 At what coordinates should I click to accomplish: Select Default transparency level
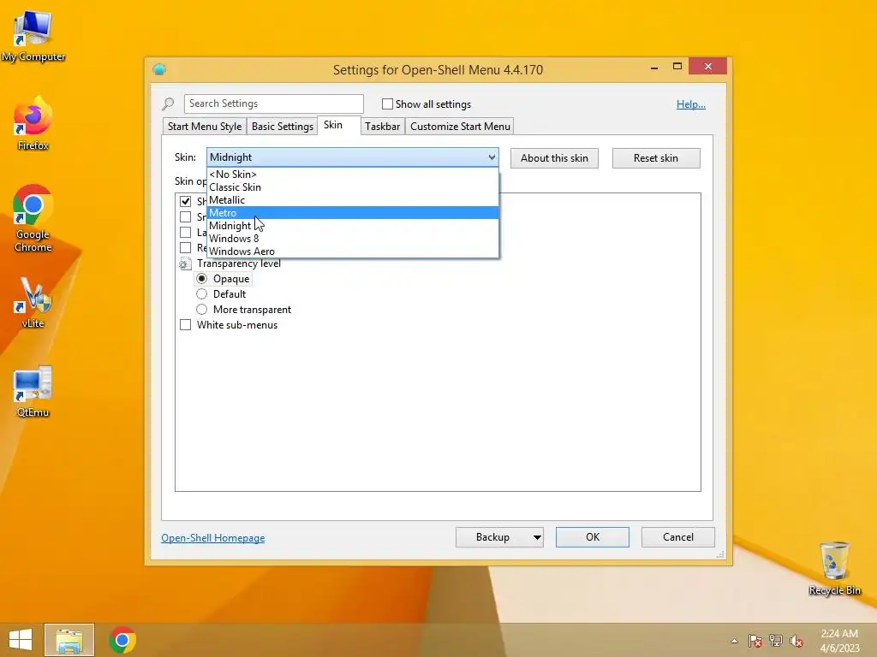tap(201, 294)
